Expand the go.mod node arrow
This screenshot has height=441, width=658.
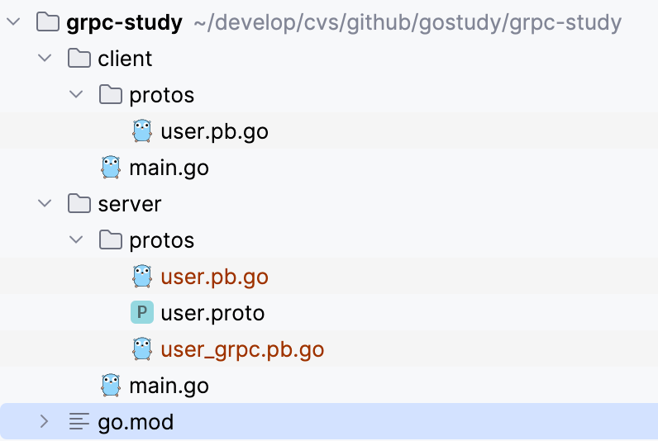pos(45,422)
